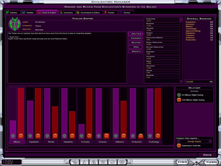This screenshot has height=166, width=221.
Task: Click the circular planet icon in bottom toolbar
Action: point(103,162)
